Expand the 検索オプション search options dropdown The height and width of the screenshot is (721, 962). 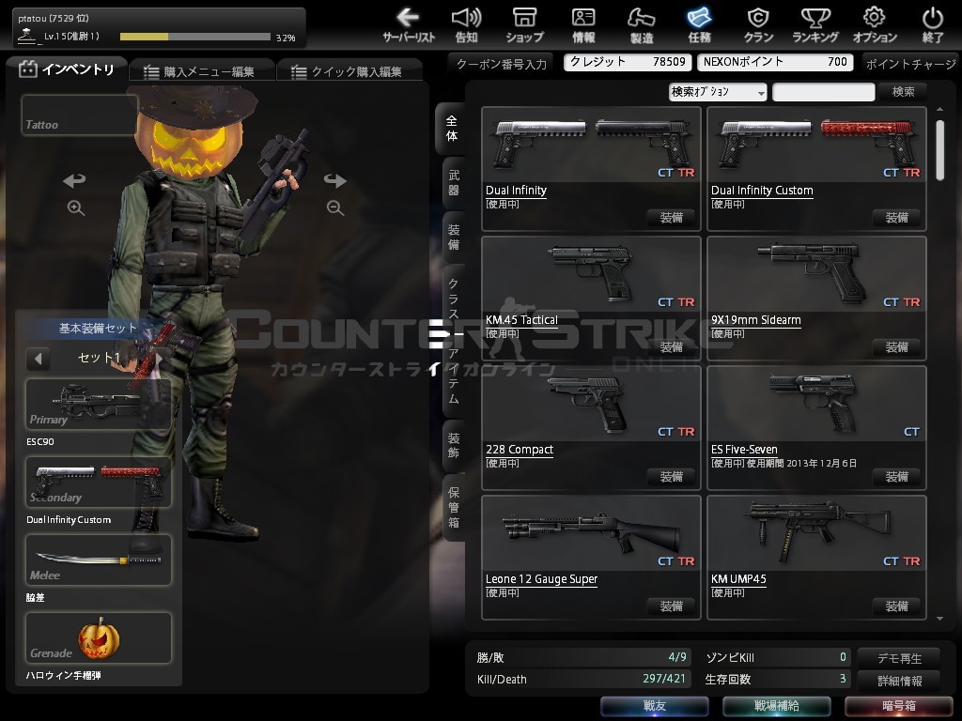718,92
